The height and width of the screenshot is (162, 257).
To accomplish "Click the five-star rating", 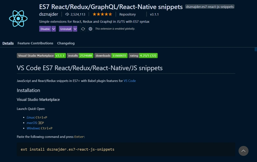I will pyautogui.click(x=102, y=14).
